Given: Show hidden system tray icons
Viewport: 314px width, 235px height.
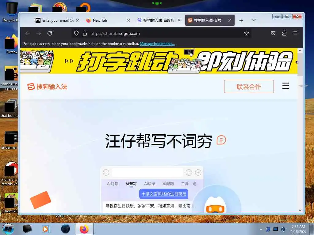Looking at the screenshot, I should tap(261, 229).
